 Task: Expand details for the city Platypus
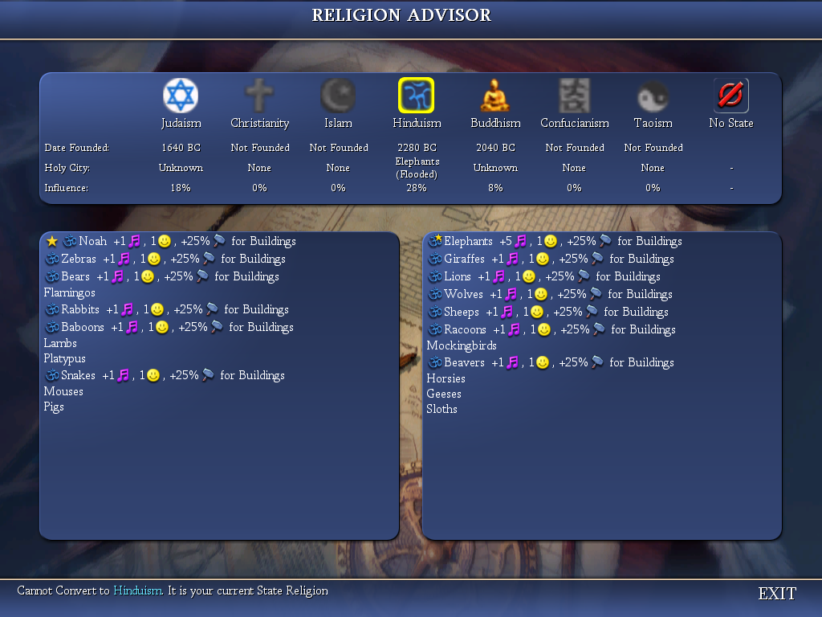click(64, 359)
